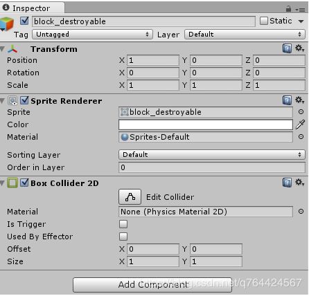Click the Scale X input field
This screenshot has width=309, height=296.
tap(153, 85)
